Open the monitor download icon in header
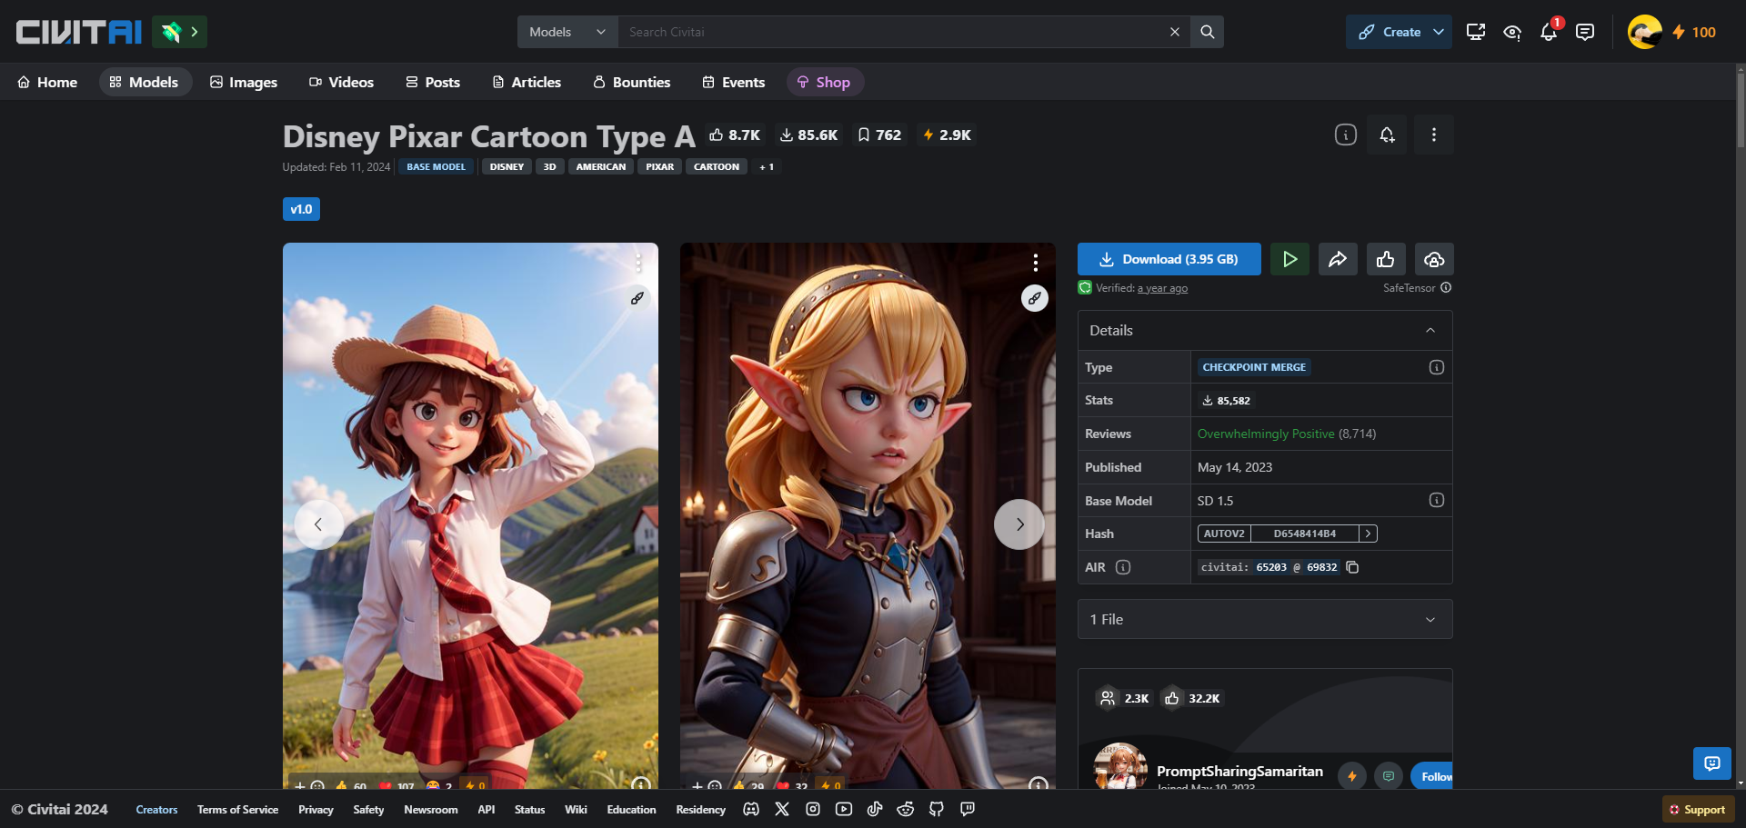1746x828 pixels. tap(1476, 32)
